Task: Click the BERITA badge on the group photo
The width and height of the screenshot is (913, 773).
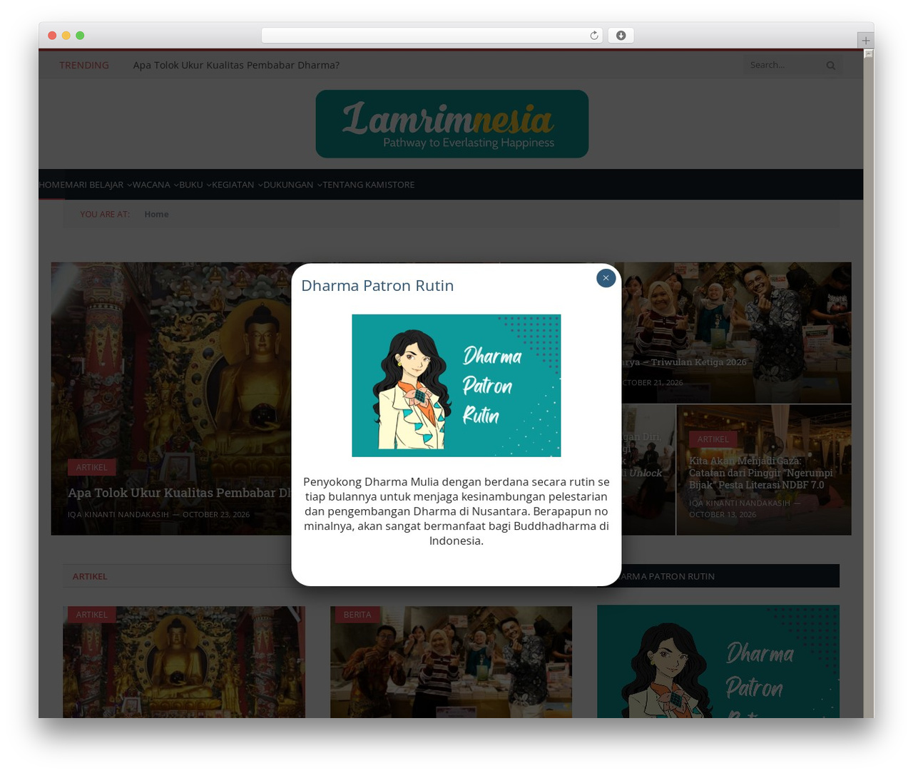Action: 357,615
